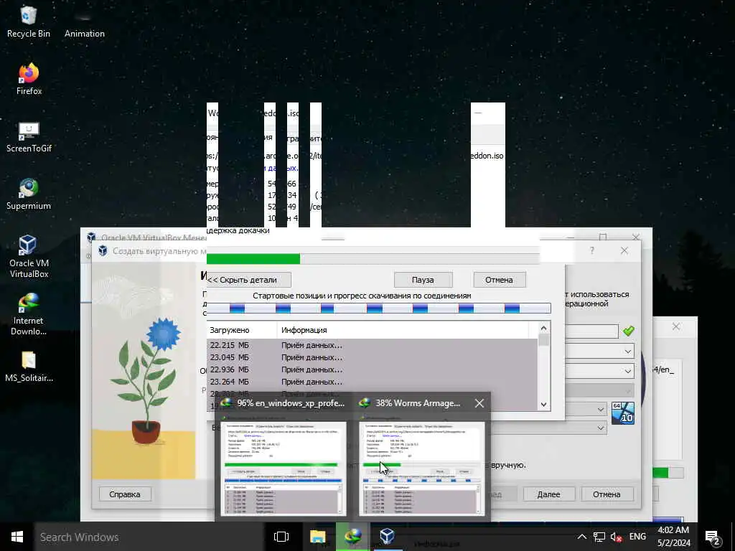Click Пауза to pause the download
Viewport: 735px width, 551px height.
(x=423, y=280)
